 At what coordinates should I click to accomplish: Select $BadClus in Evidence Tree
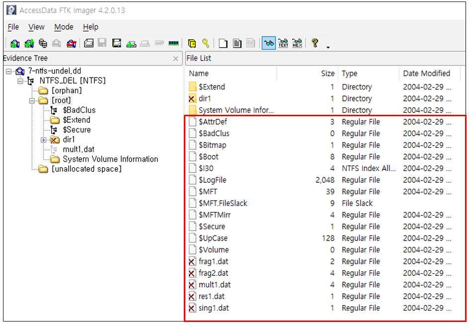click(79, 110)
